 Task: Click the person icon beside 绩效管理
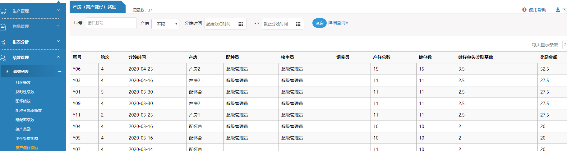click(3, 58)
